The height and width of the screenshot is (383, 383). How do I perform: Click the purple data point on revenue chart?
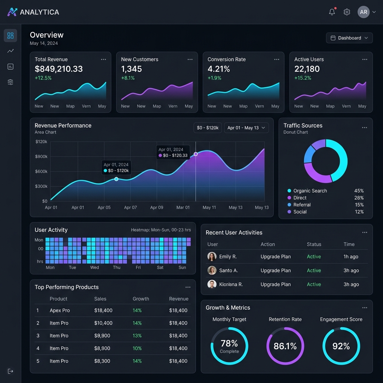point(196,154)
